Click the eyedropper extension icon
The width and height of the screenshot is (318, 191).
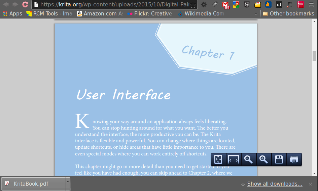pyautogui.click(x=215, y=4)
